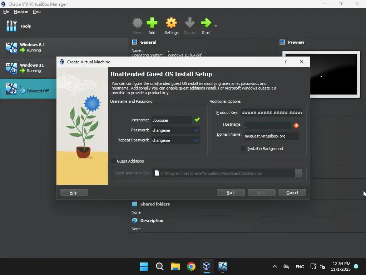Click the Domain Name field

click(272, 136)
